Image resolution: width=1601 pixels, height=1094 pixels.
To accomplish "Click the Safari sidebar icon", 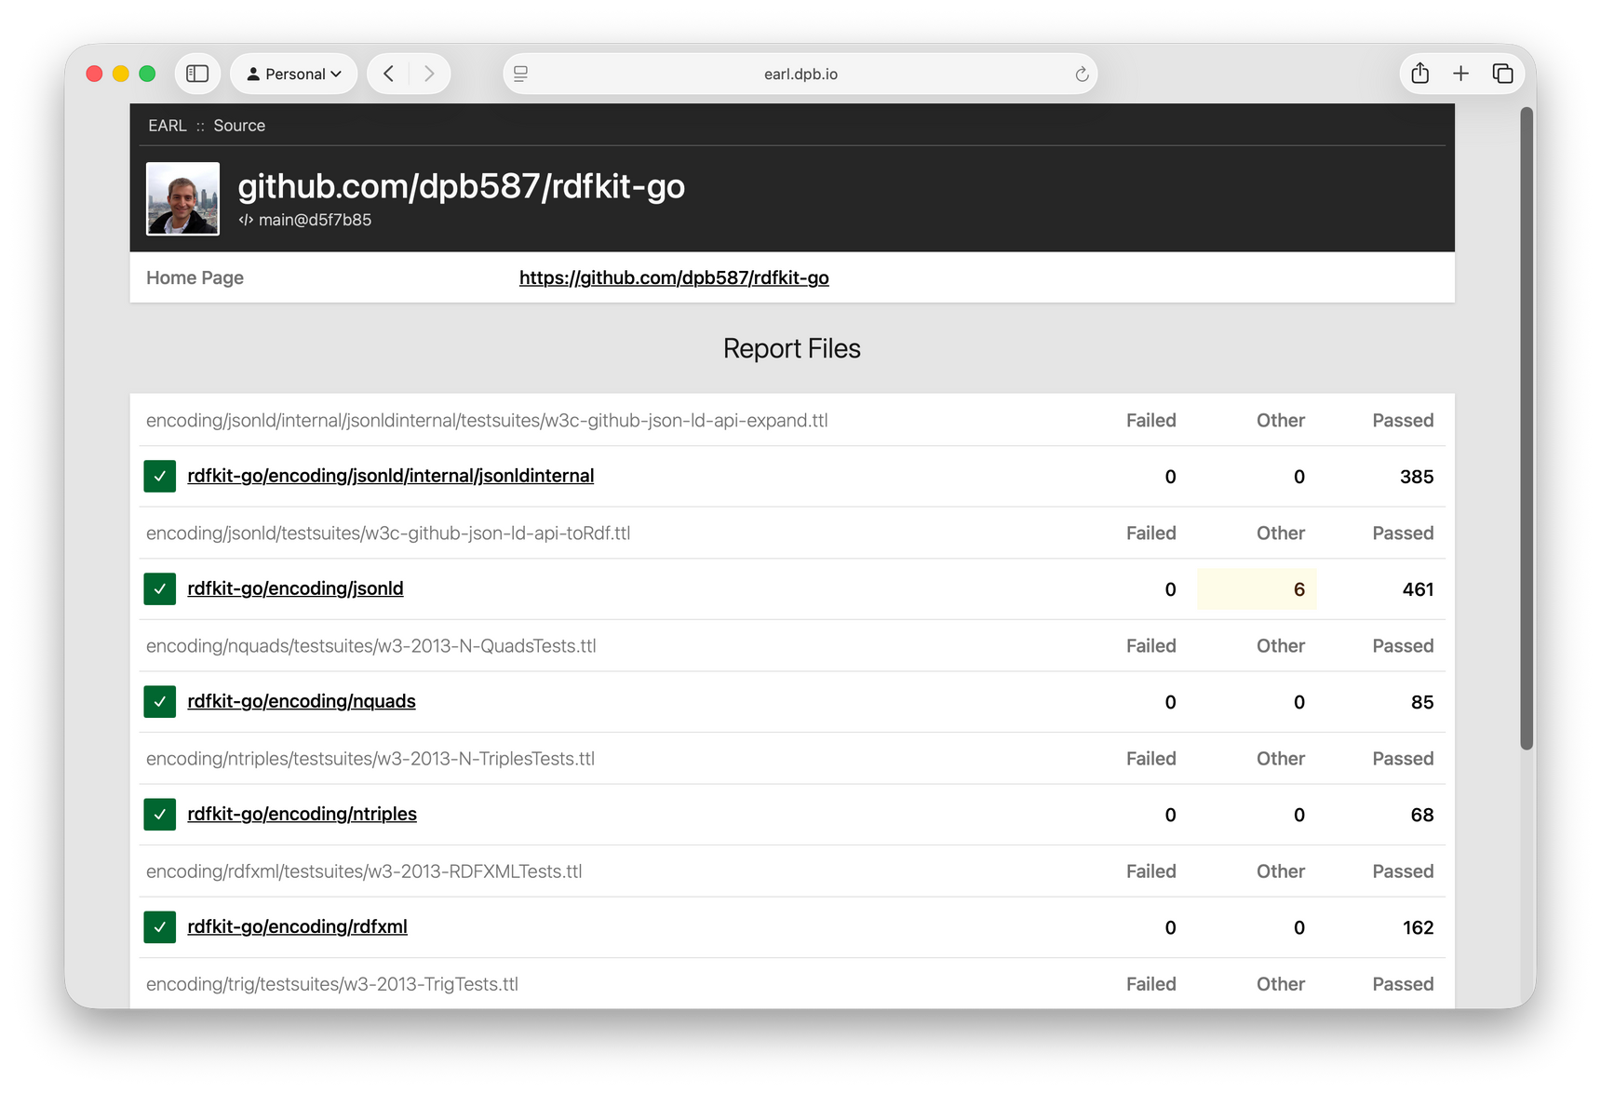I will (x=197, y=73).
